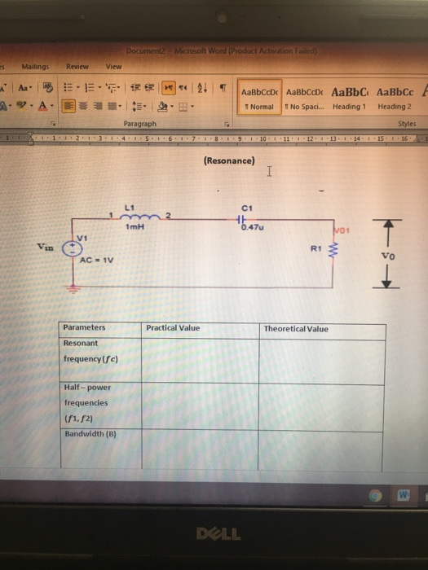This screenshot has height=570, width=428.
Task: Open the Line Spacing dropdown
Action: [x=139, y=107]
